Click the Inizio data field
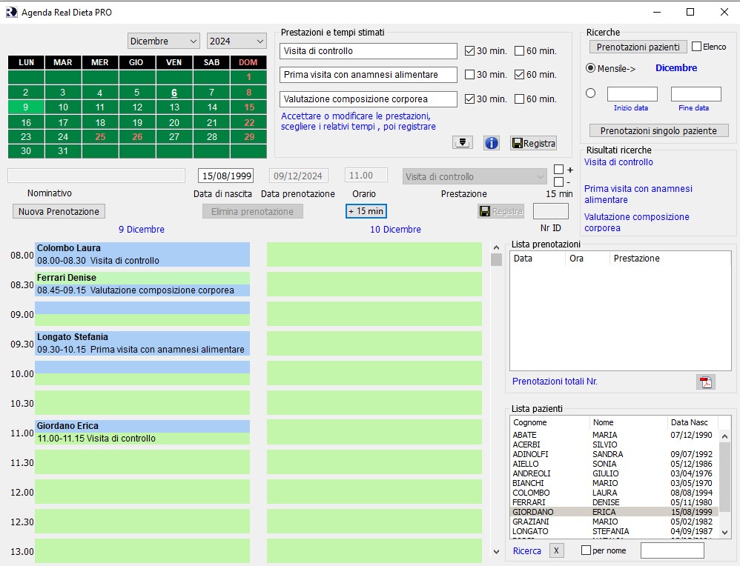Image resolution: width=740 pixels, height=566 pixels. pos(632,94)
